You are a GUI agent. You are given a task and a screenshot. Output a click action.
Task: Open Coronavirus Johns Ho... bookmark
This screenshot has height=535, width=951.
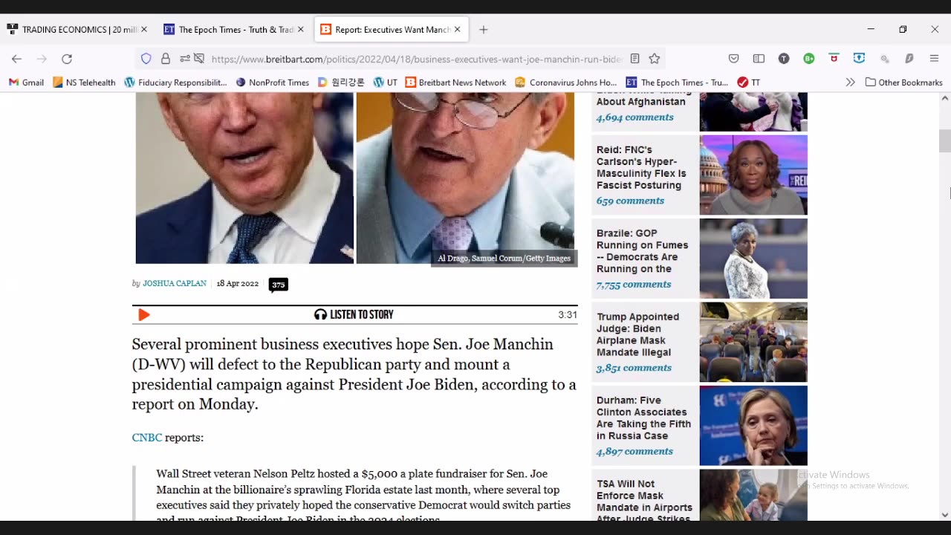tap(565, 82)
